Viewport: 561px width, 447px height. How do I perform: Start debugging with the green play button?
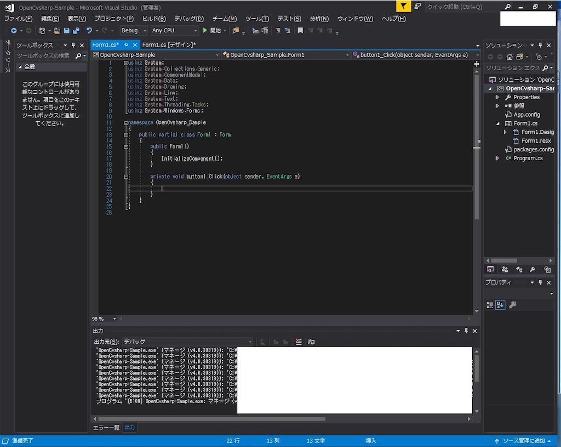click(205, 31)
